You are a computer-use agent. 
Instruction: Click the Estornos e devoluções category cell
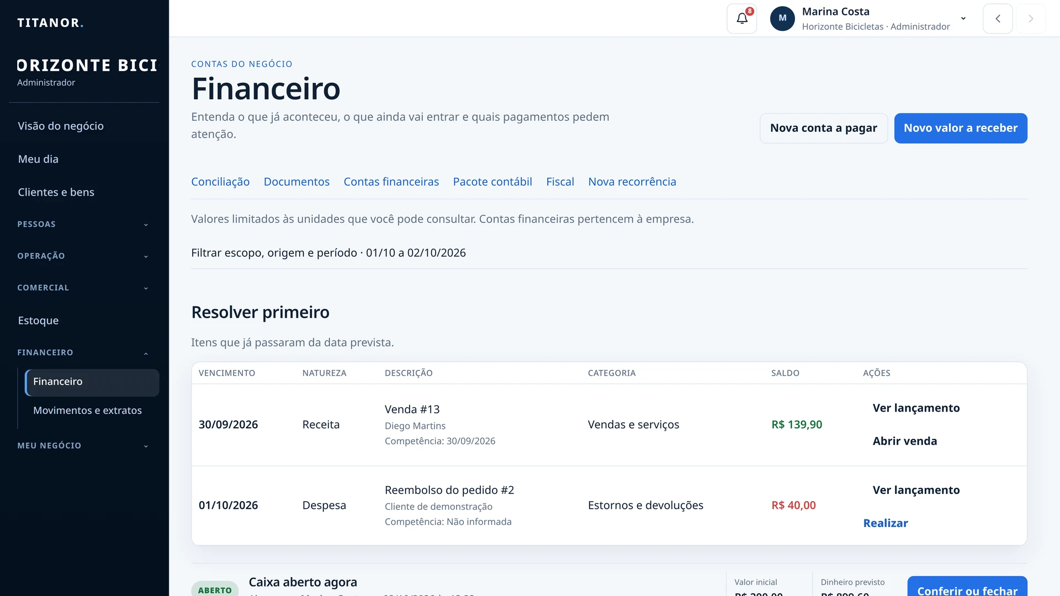(645, 505)
